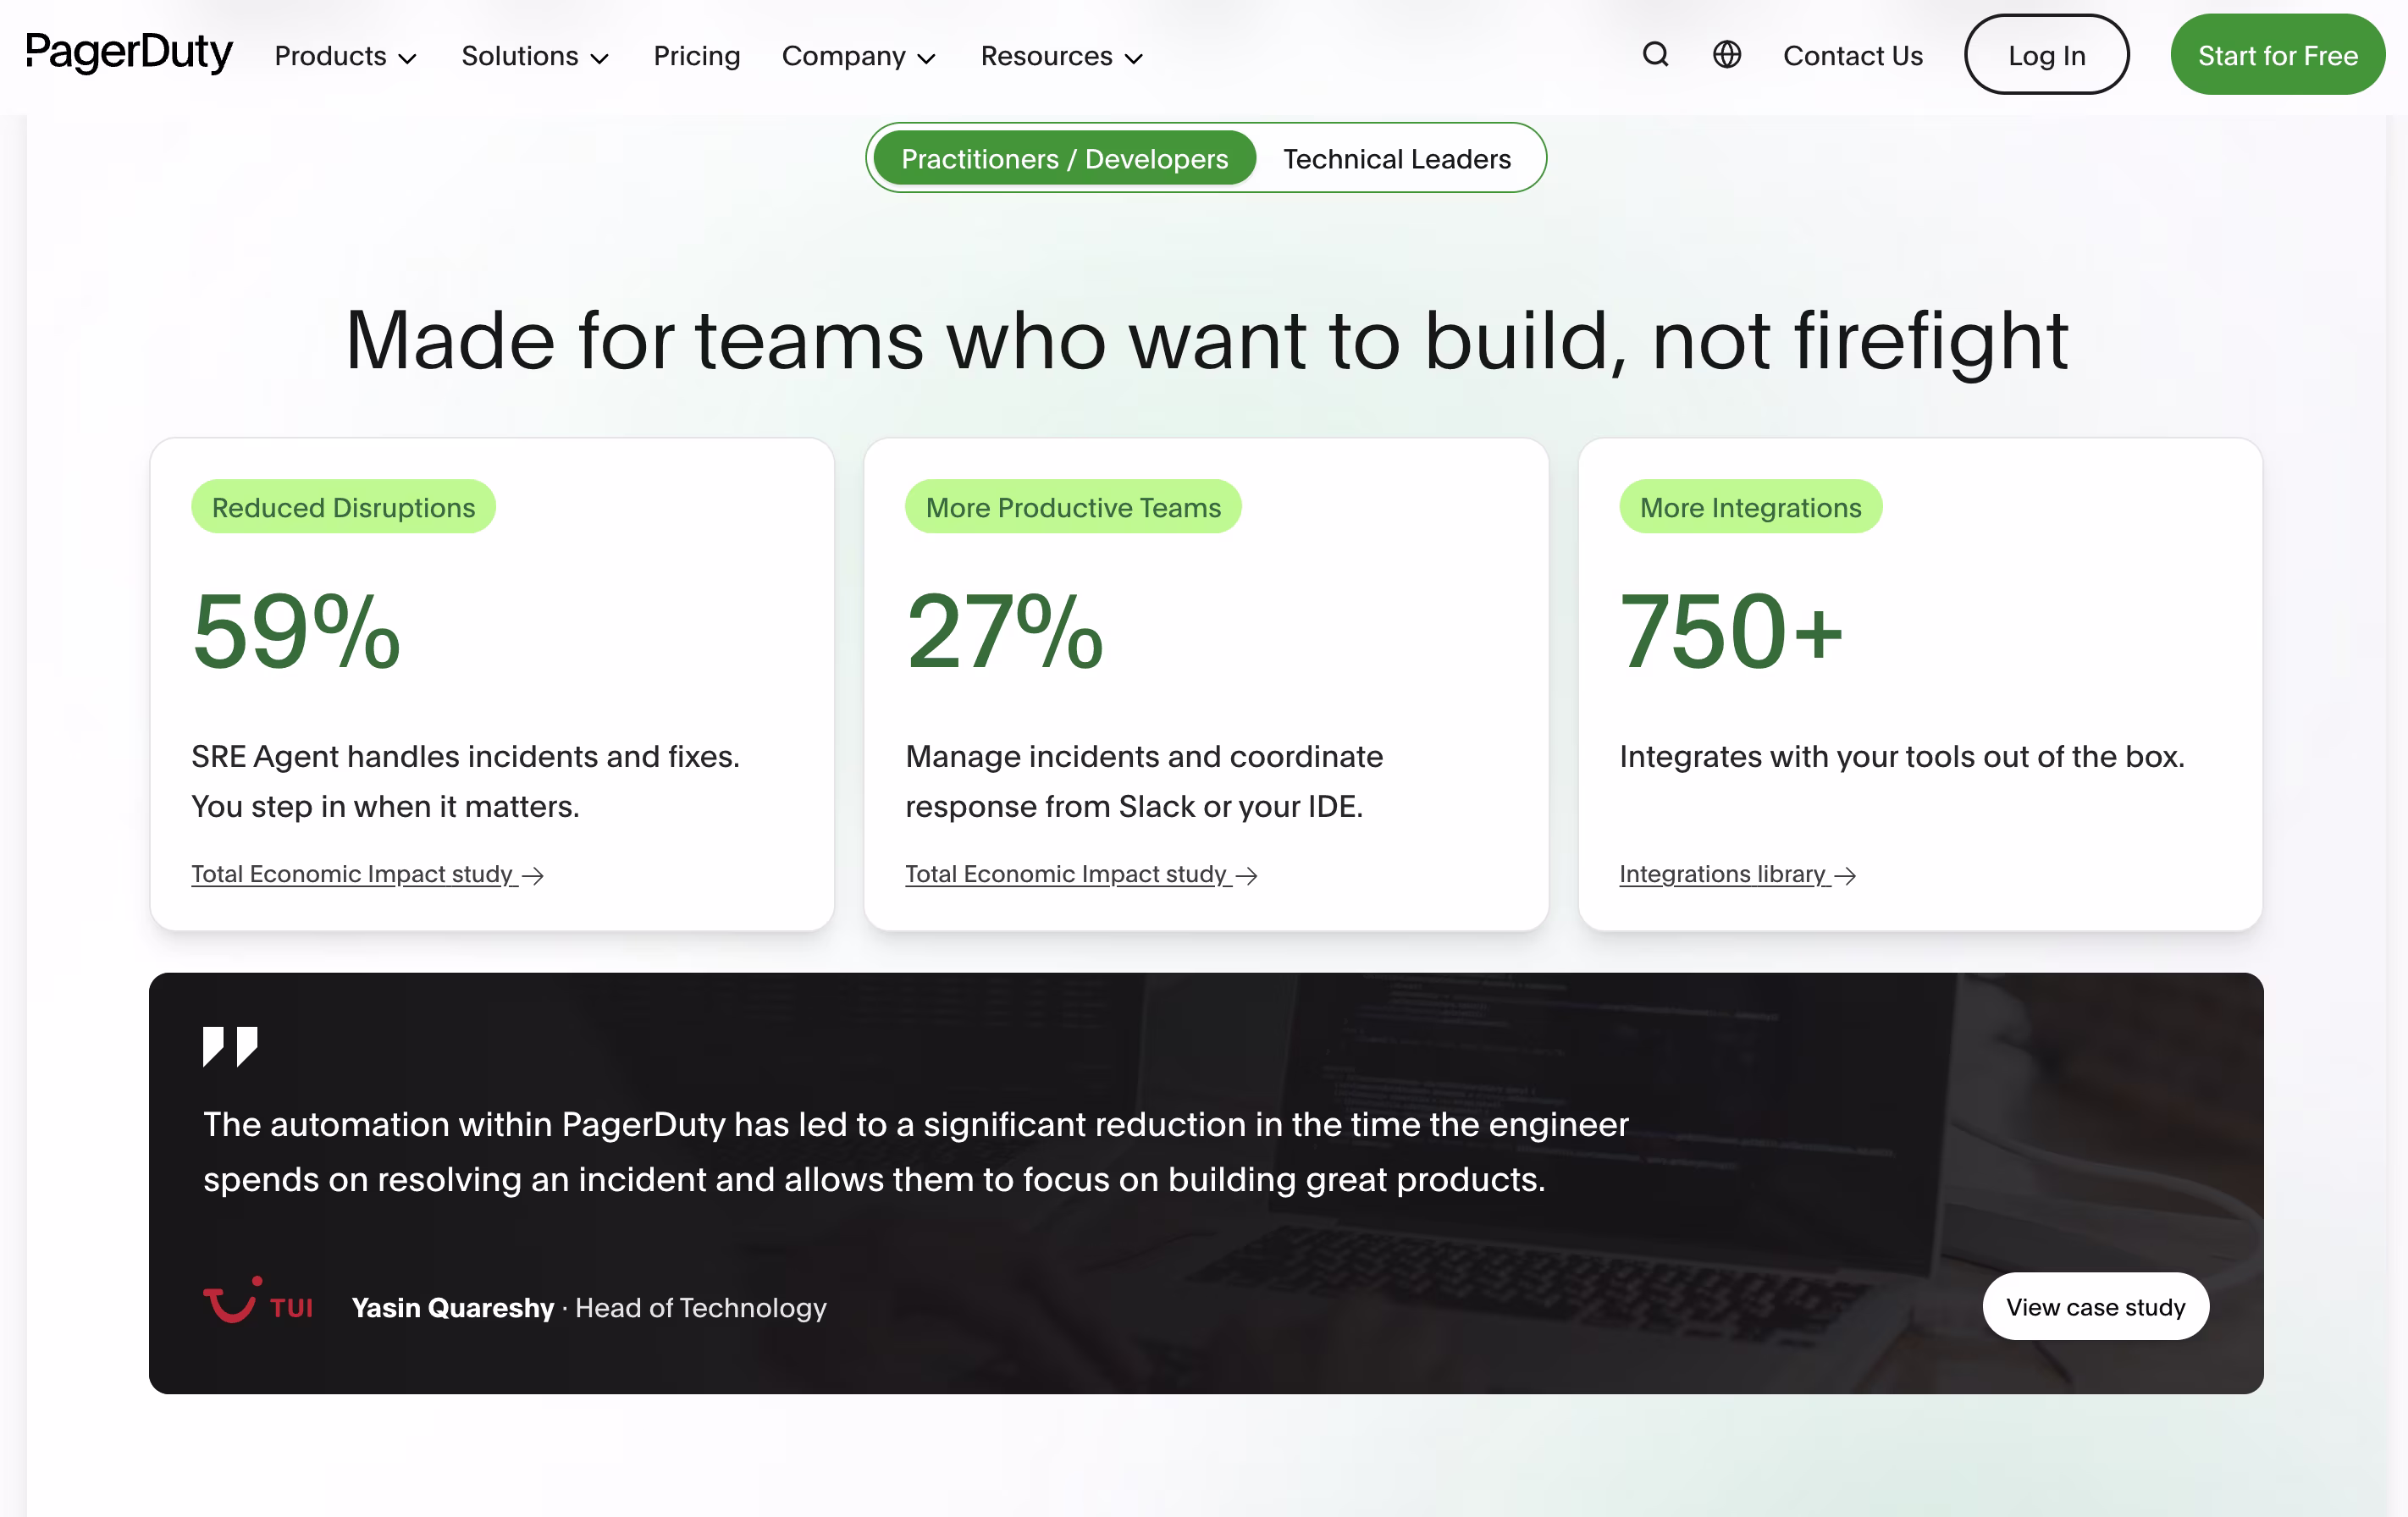Screen dimensions: 2408x1517
Task: Expand the Products dropdown menu
Action: tap(345, 56)
